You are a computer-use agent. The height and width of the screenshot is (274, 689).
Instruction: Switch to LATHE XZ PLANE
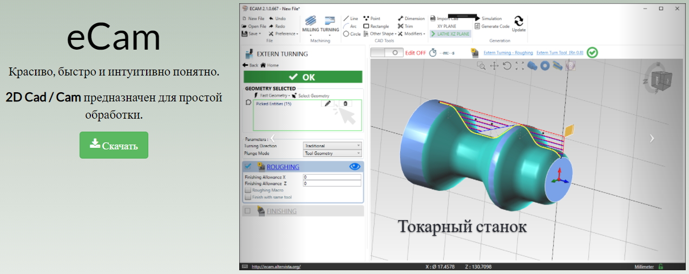point(450,33)
